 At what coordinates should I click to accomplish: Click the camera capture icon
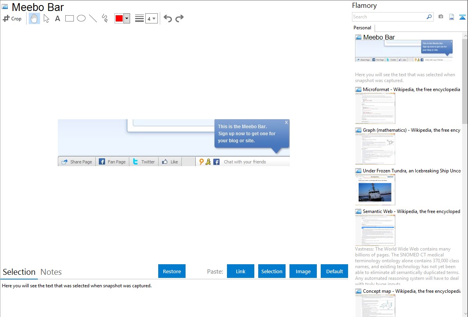pos(441,17)
